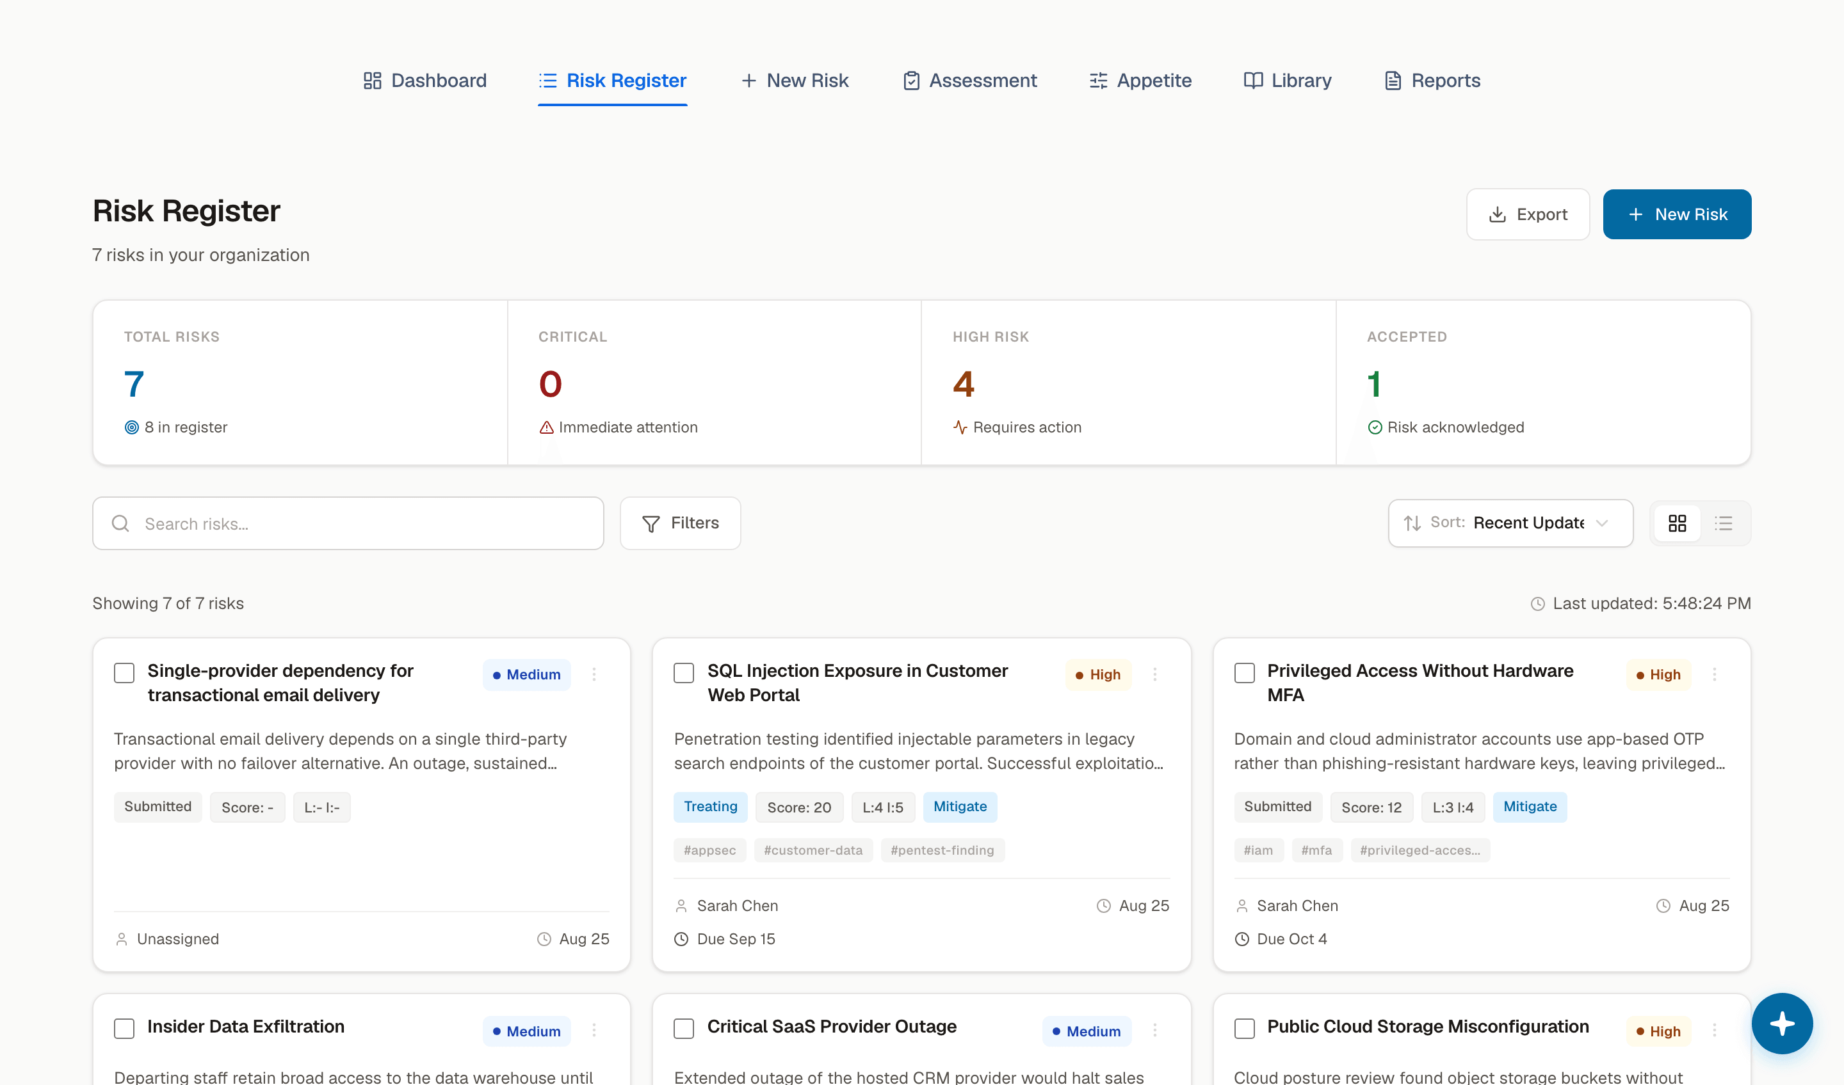Click the 'Score: 20' chip
The image size is (1844, 1085).
(799, 807)
